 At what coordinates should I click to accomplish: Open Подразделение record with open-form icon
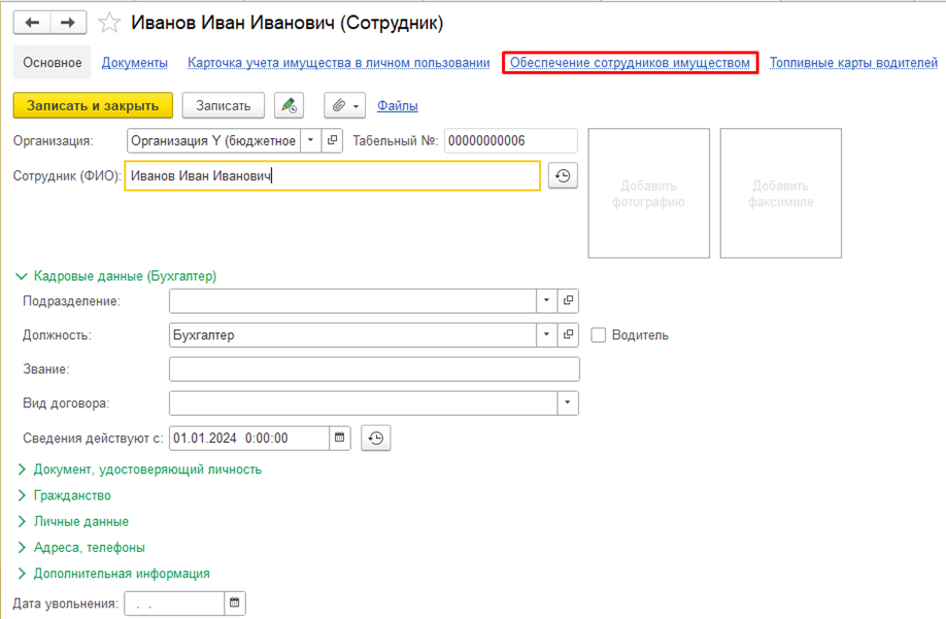(x=568, y=300)
